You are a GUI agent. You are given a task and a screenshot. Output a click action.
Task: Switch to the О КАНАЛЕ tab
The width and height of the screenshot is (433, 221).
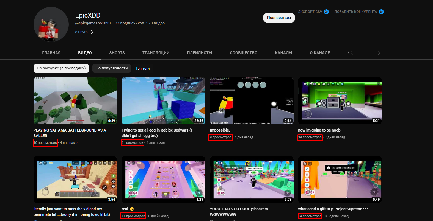pos(320,53)
